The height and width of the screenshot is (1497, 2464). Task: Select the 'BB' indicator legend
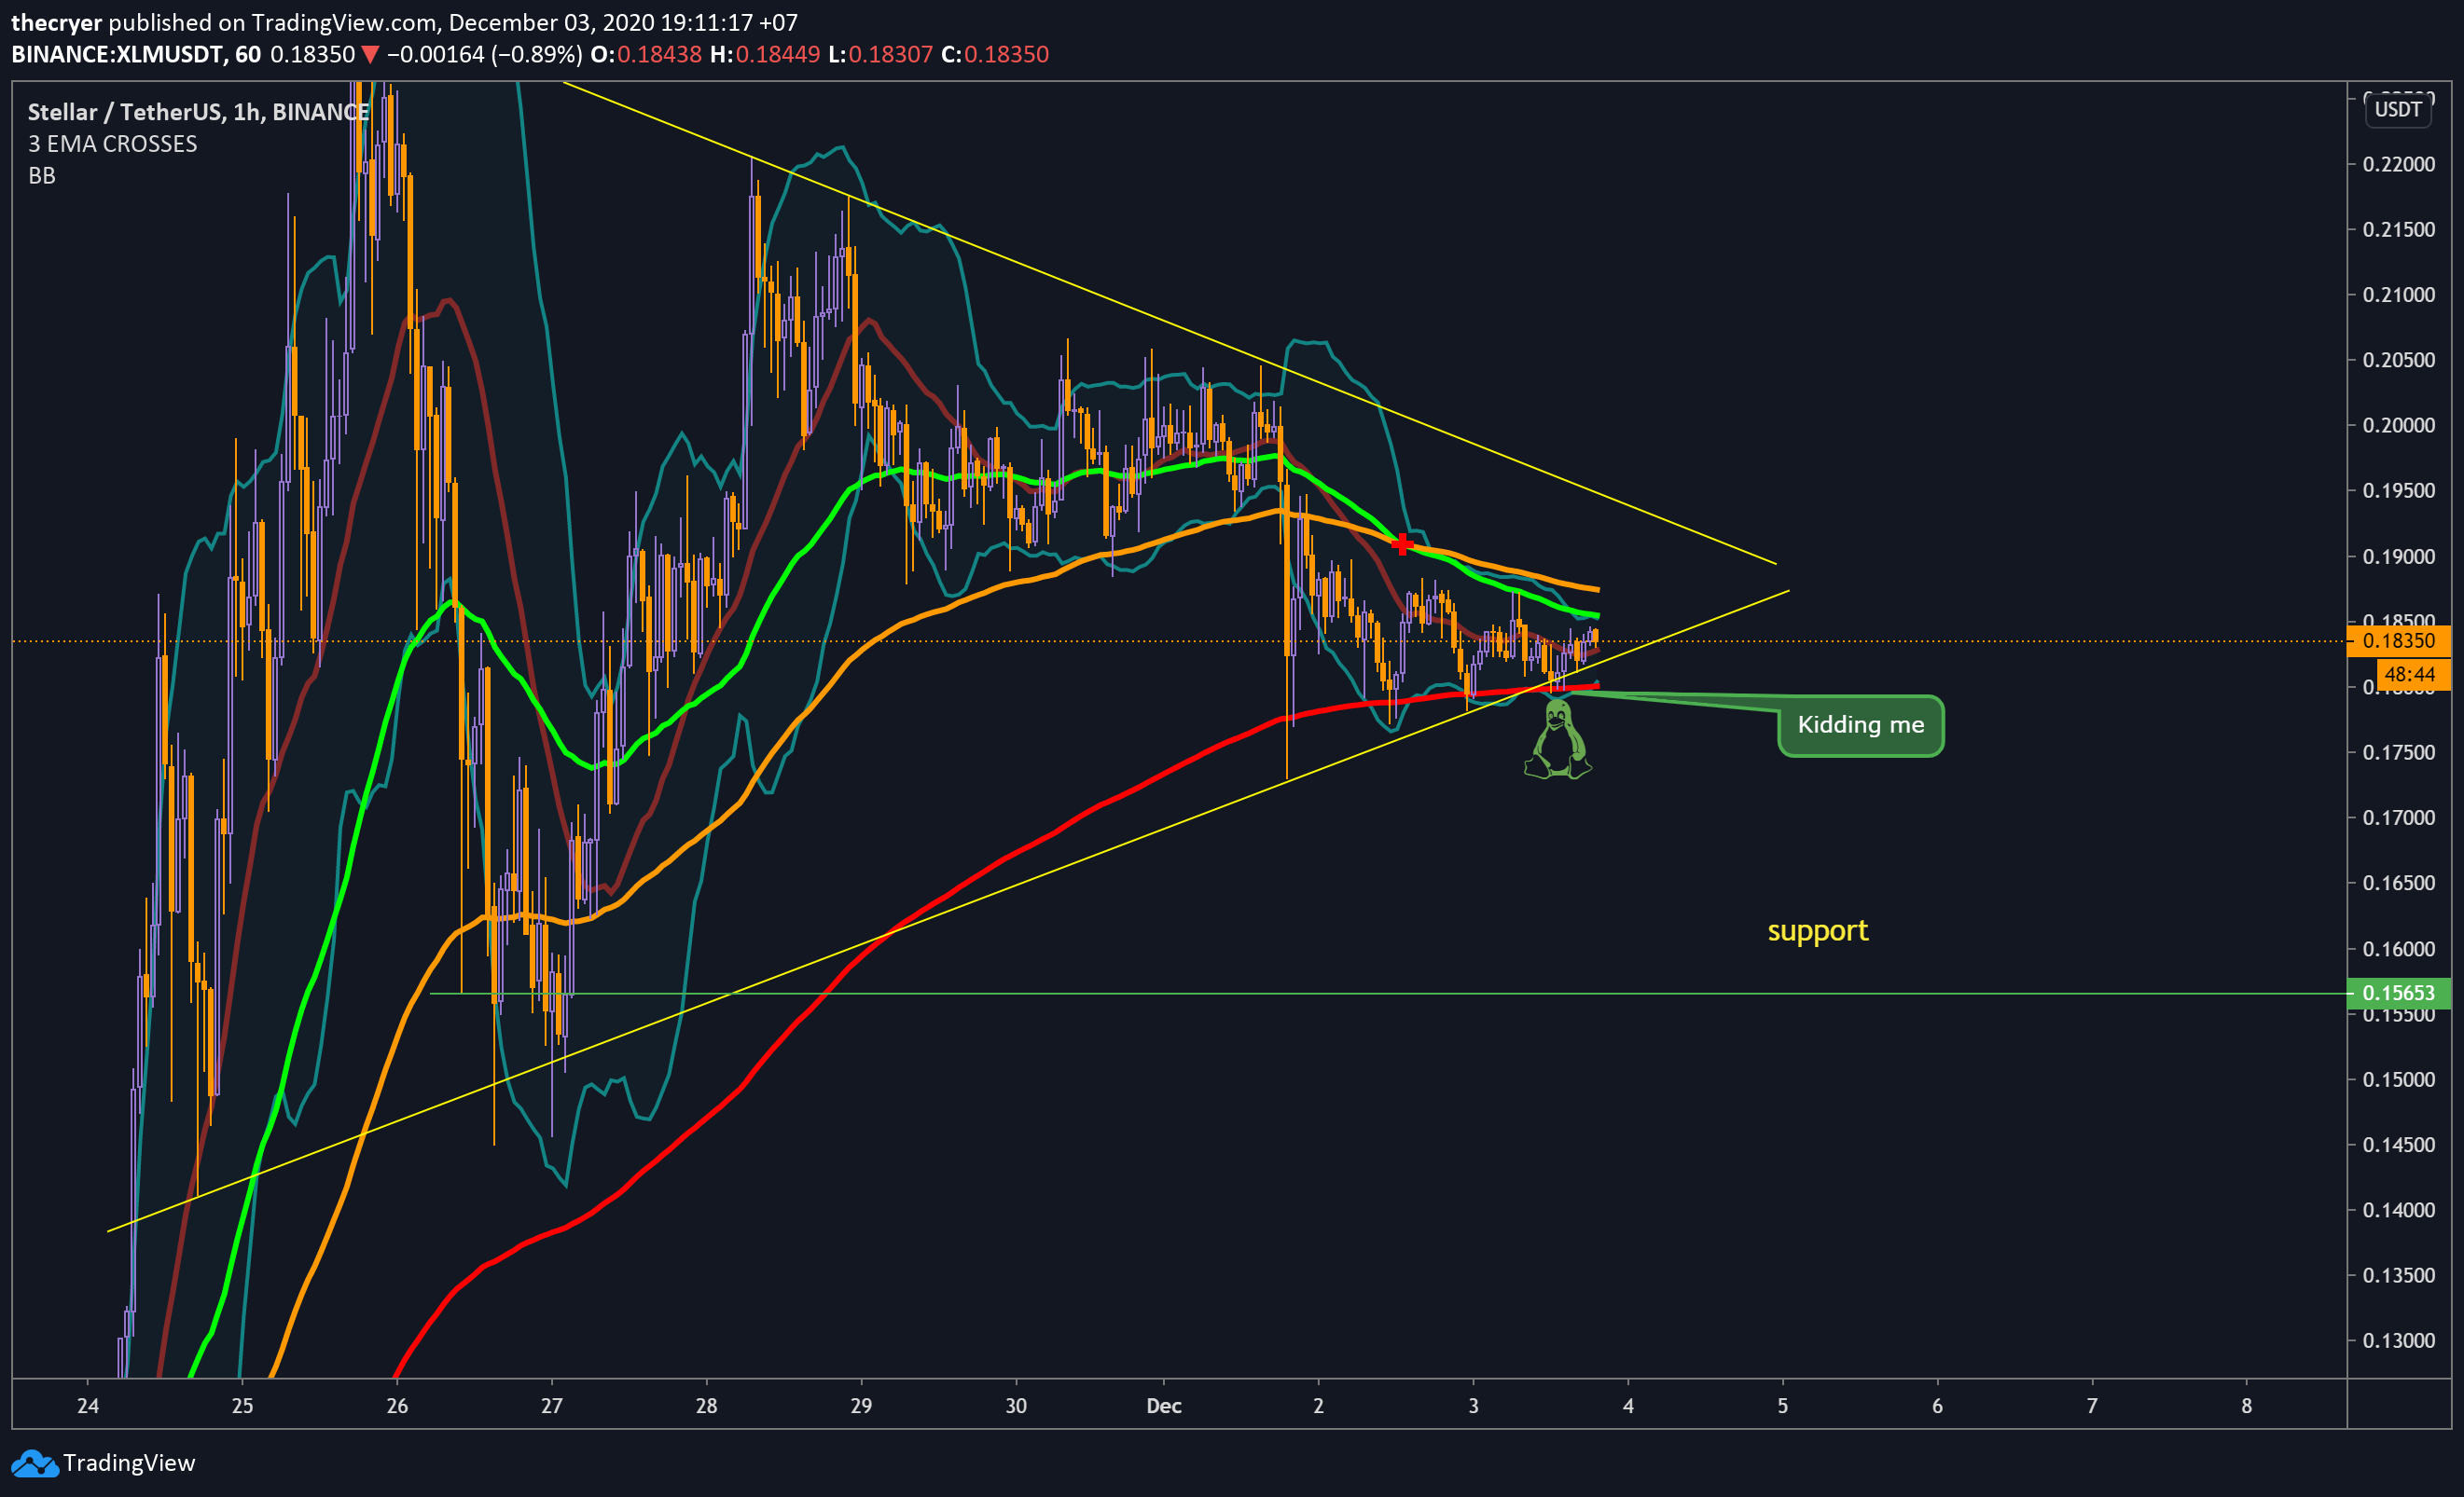42,176
